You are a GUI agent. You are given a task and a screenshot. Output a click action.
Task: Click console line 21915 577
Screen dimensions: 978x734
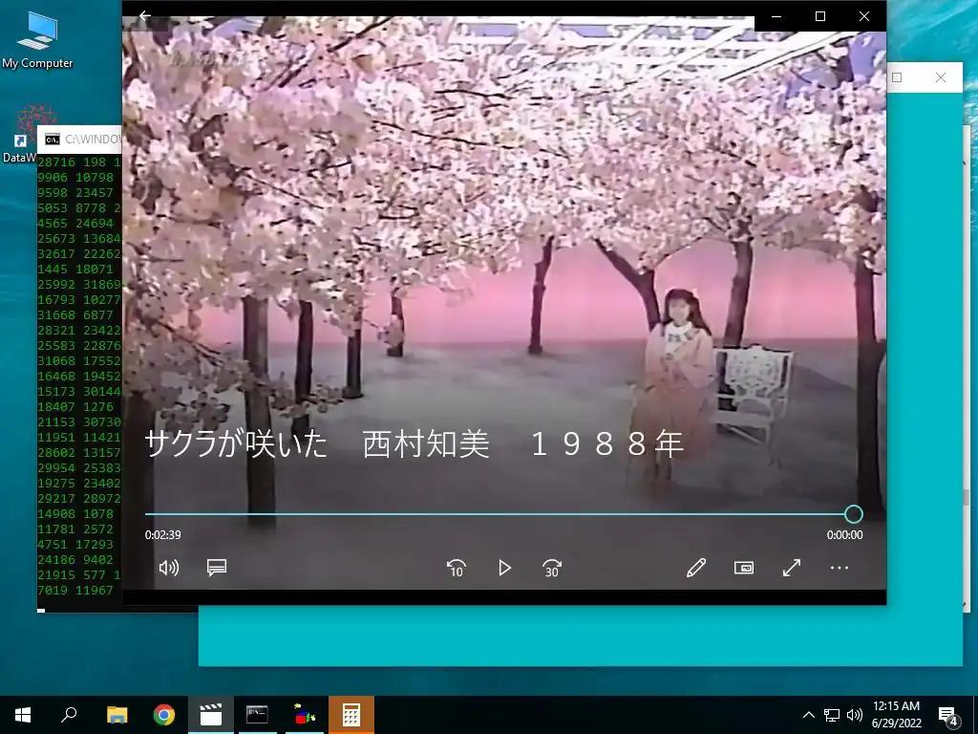79,574
